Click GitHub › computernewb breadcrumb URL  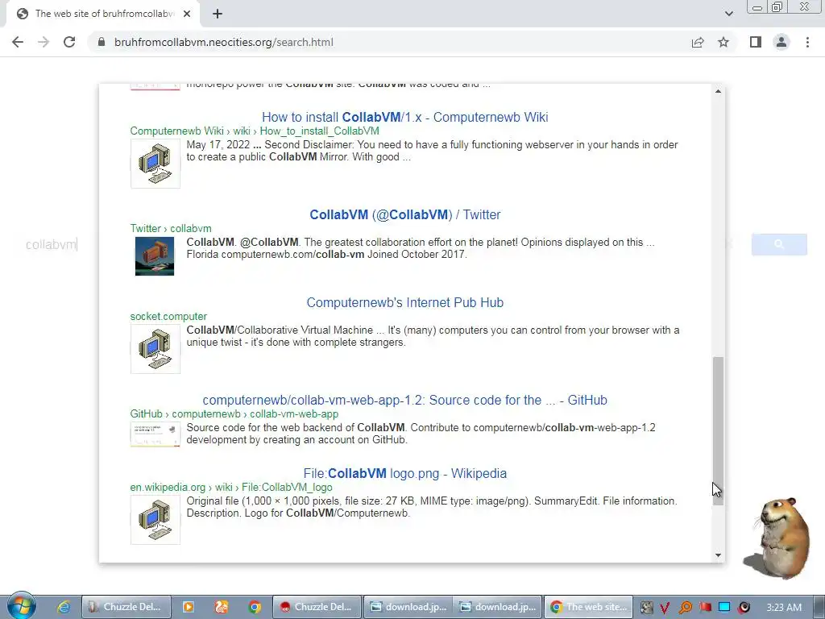pos(234,413)
